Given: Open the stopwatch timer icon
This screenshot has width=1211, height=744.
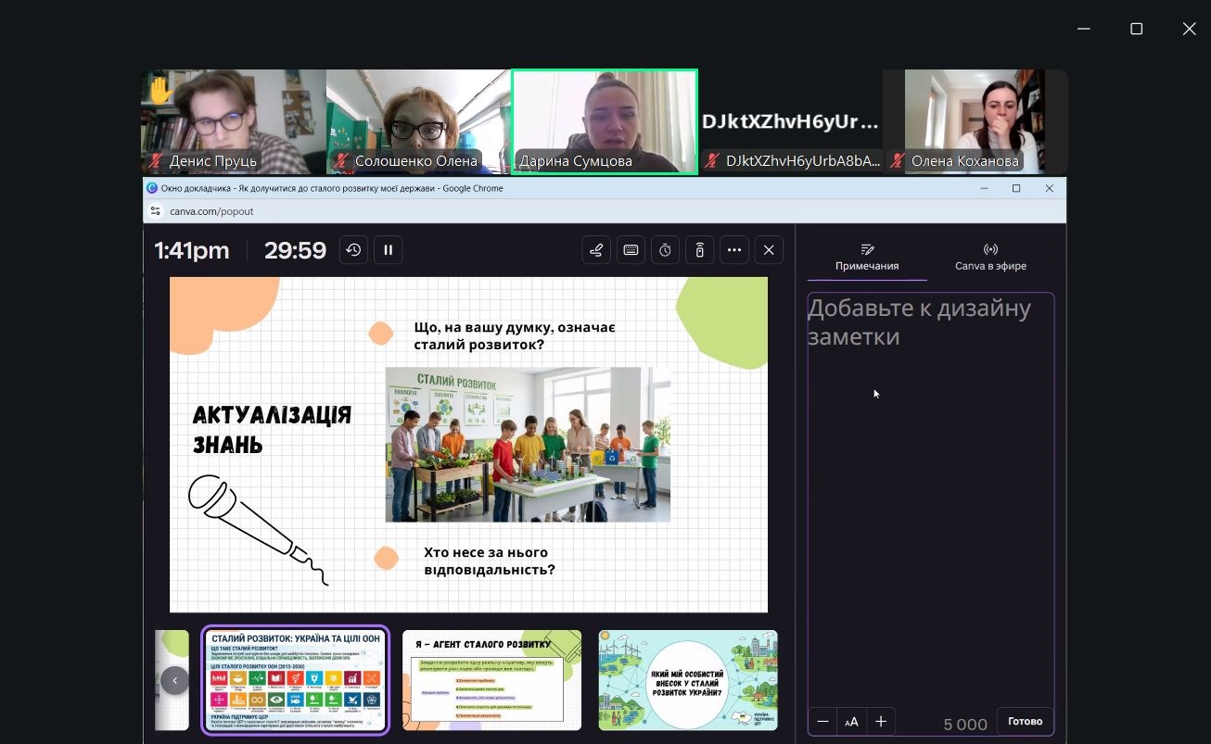Looking at the screenshot, I should pos(666,250).
